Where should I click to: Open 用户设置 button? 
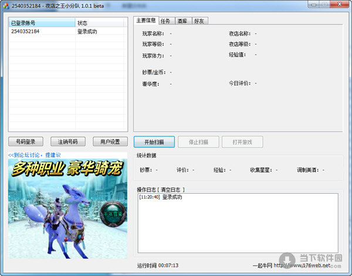tap(110, 142)
